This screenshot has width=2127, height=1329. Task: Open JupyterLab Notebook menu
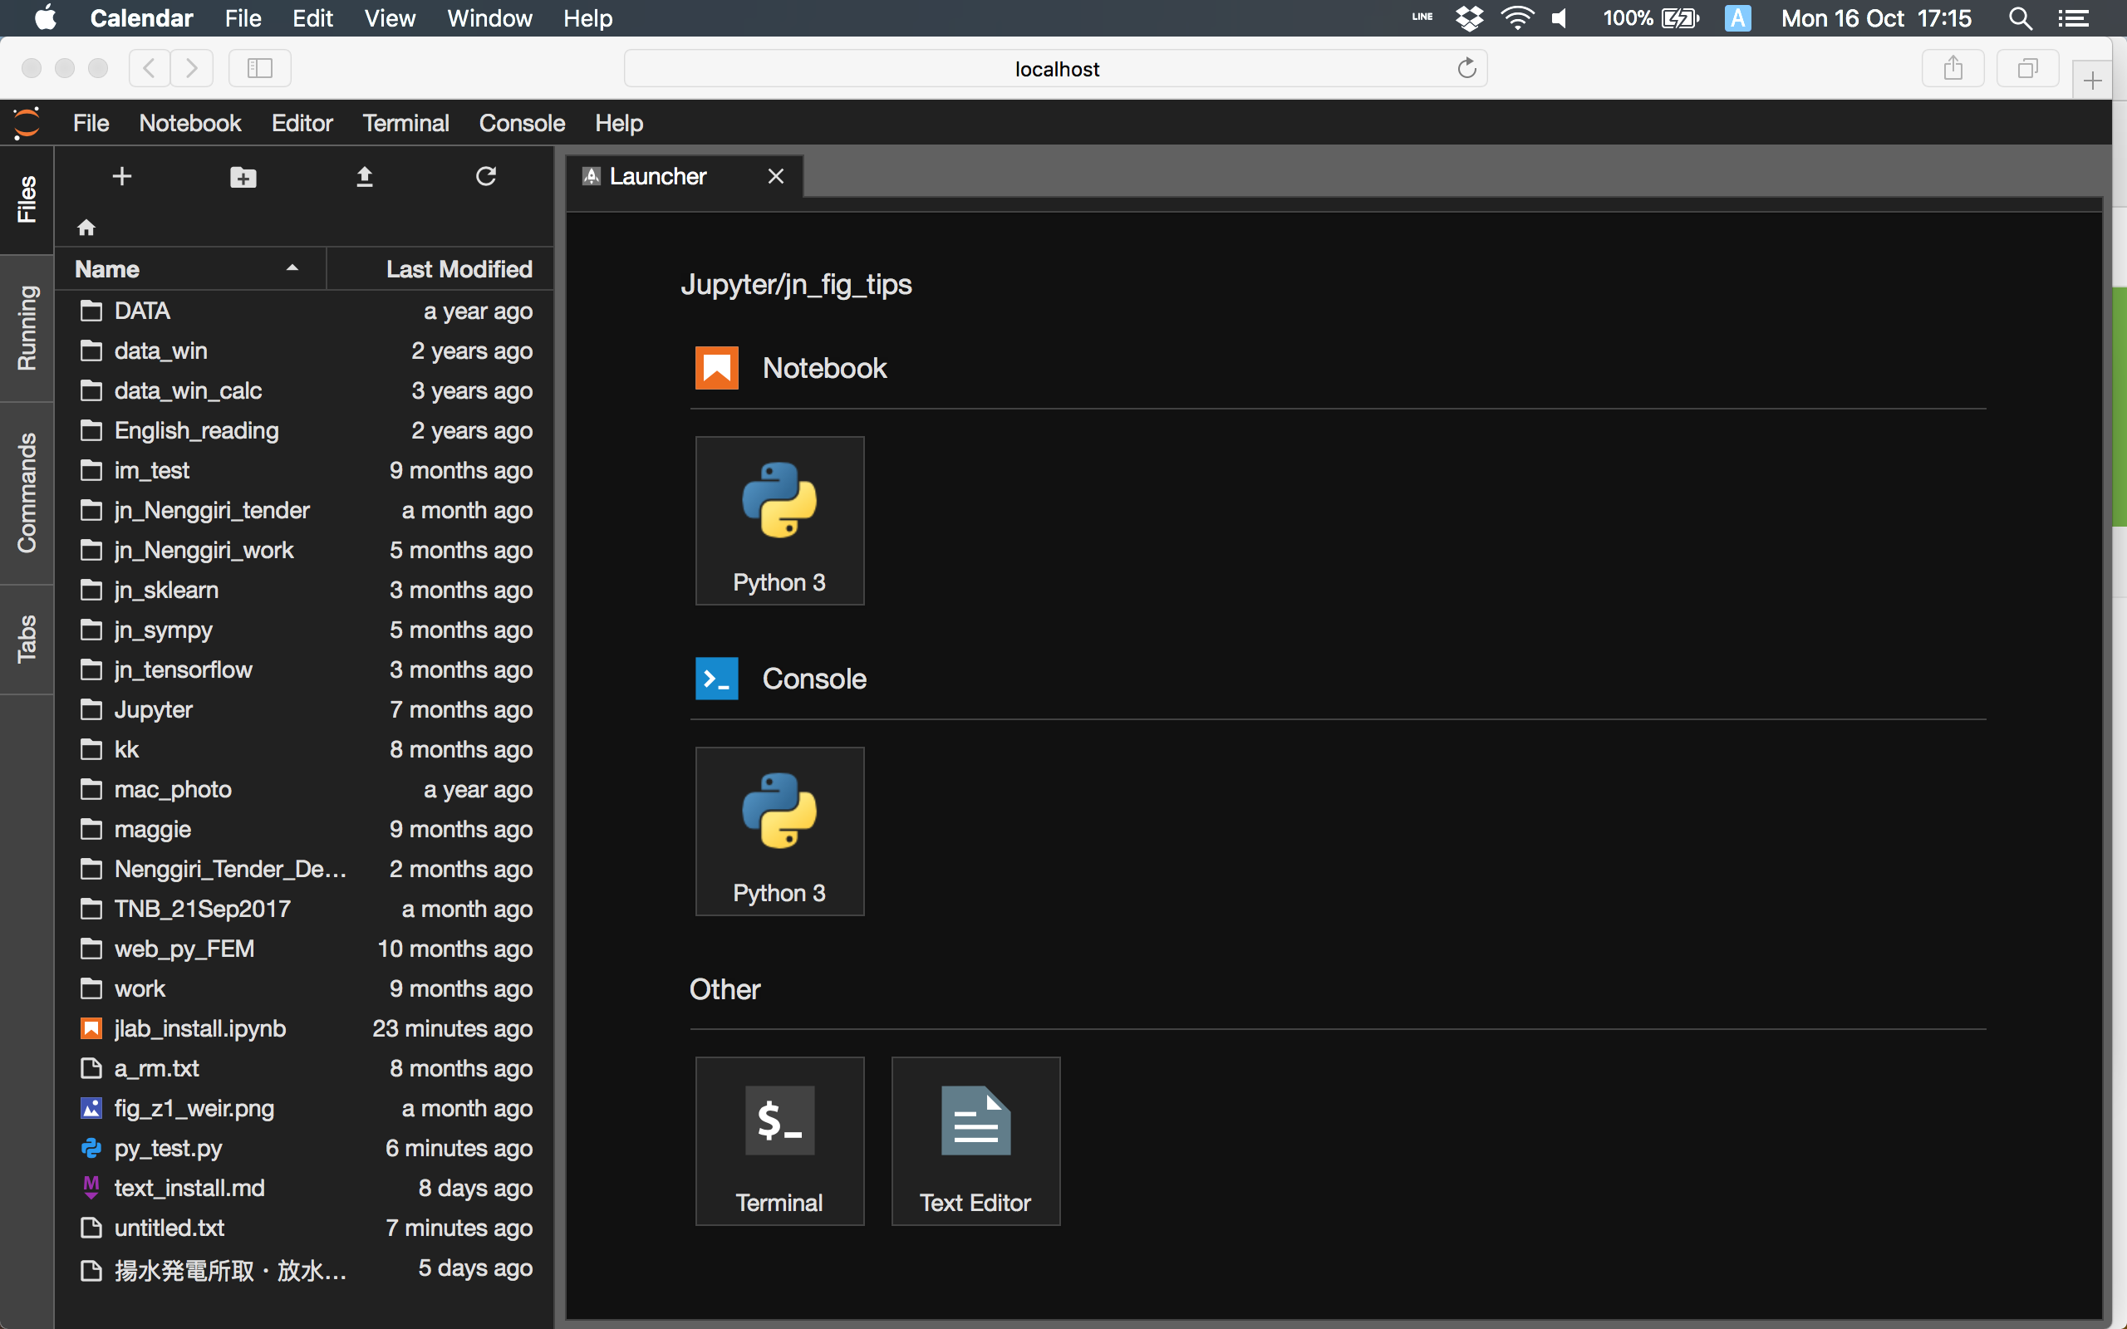pos(189,123)
